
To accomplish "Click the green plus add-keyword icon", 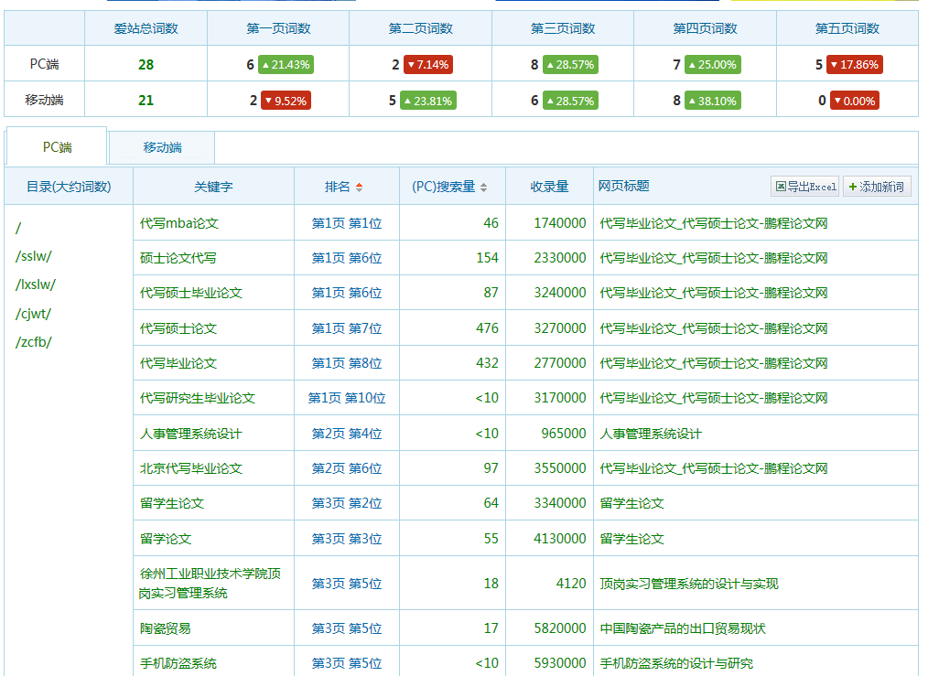I will [x=853, y=187].
